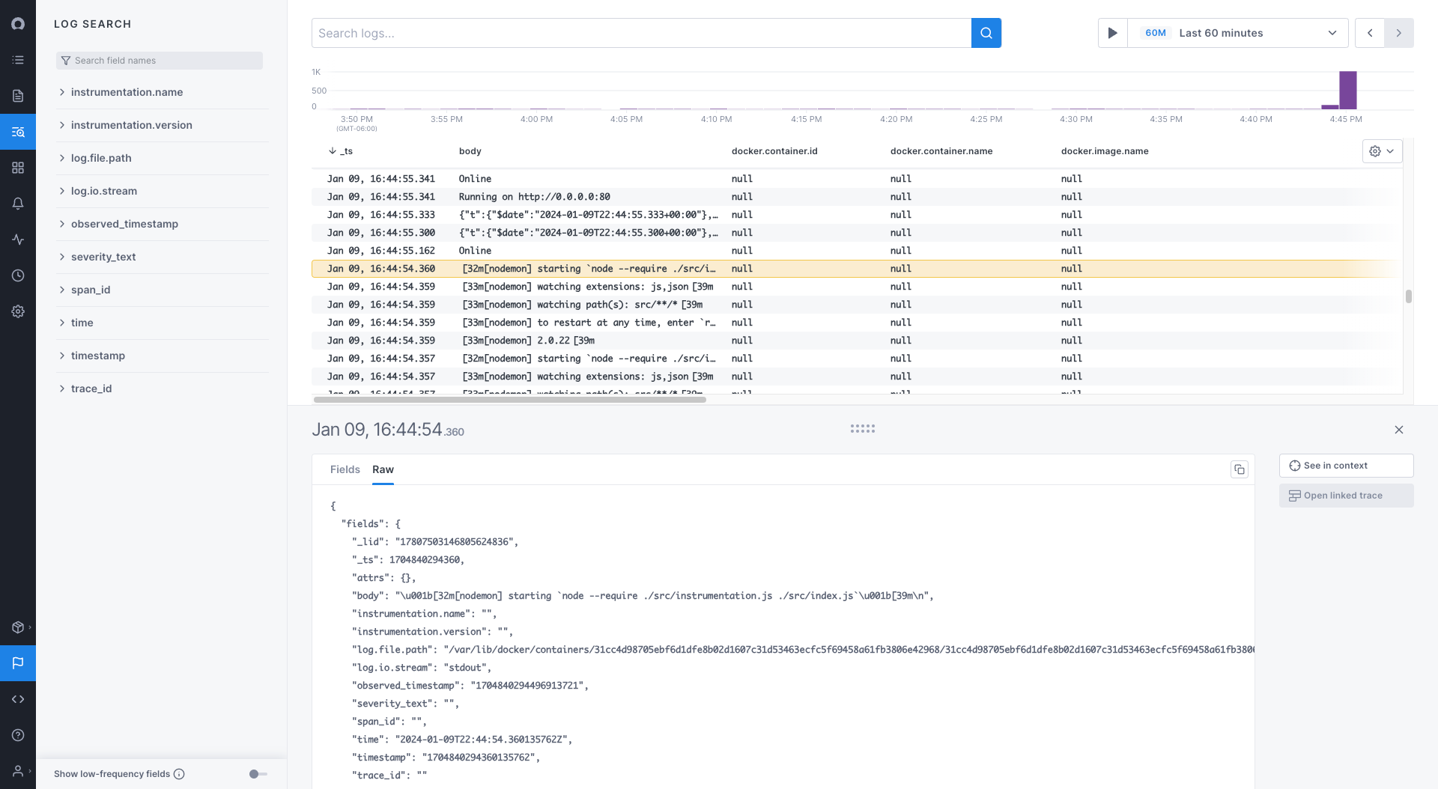Select the log row at 16:44:55.333
The image size is (1438, 789).
857,215
